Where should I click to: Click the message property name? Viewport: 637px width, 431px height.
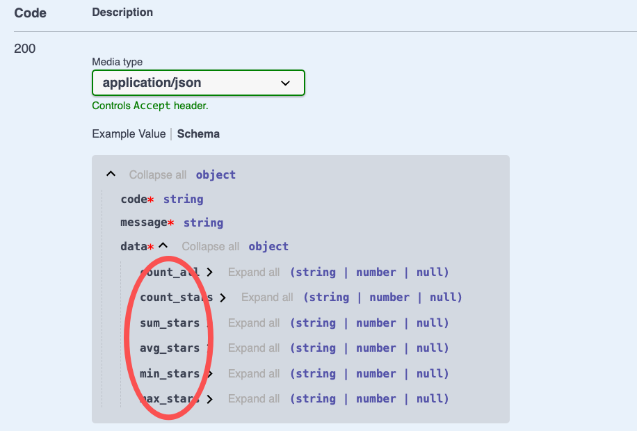[x=143, y=222]
